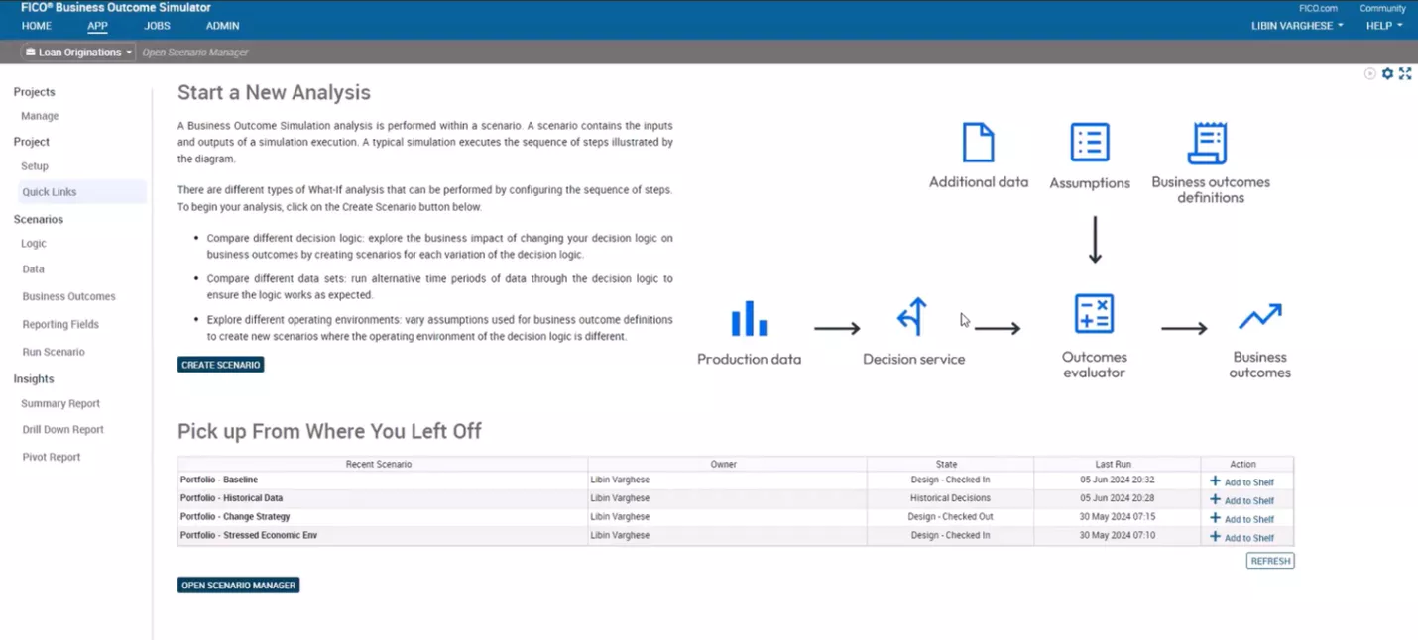Click the Insights sidebar heading
1418x640 pixels.
(34, 379)
